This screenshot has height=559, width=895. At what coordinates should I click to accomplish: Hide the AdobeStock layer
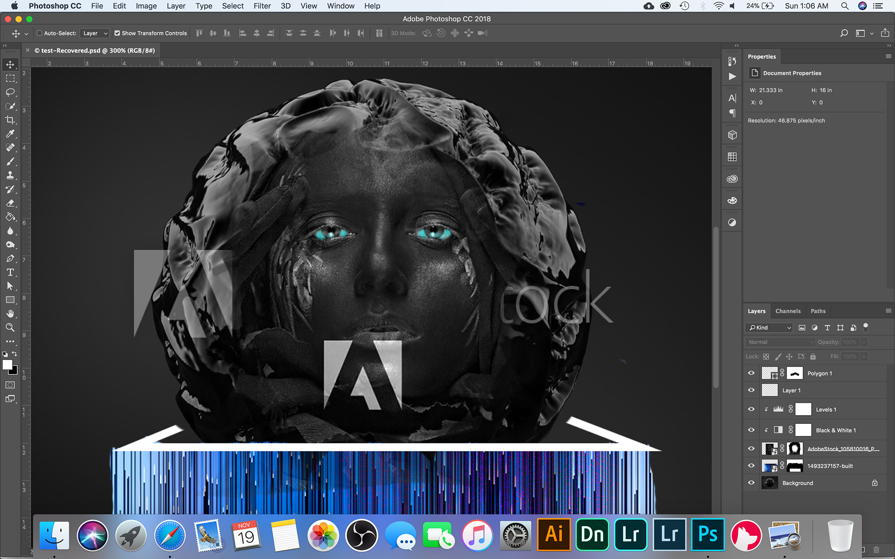coord(751,449)
